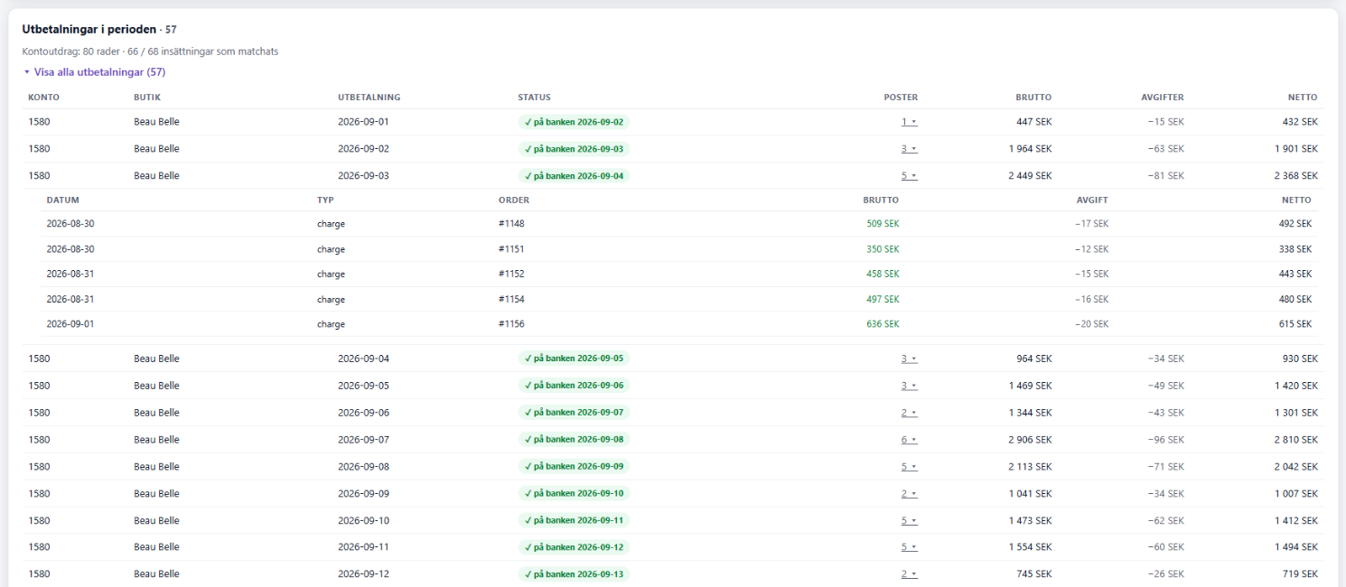Click avgift value "−17 SEK"

(x=1091, y=224)
